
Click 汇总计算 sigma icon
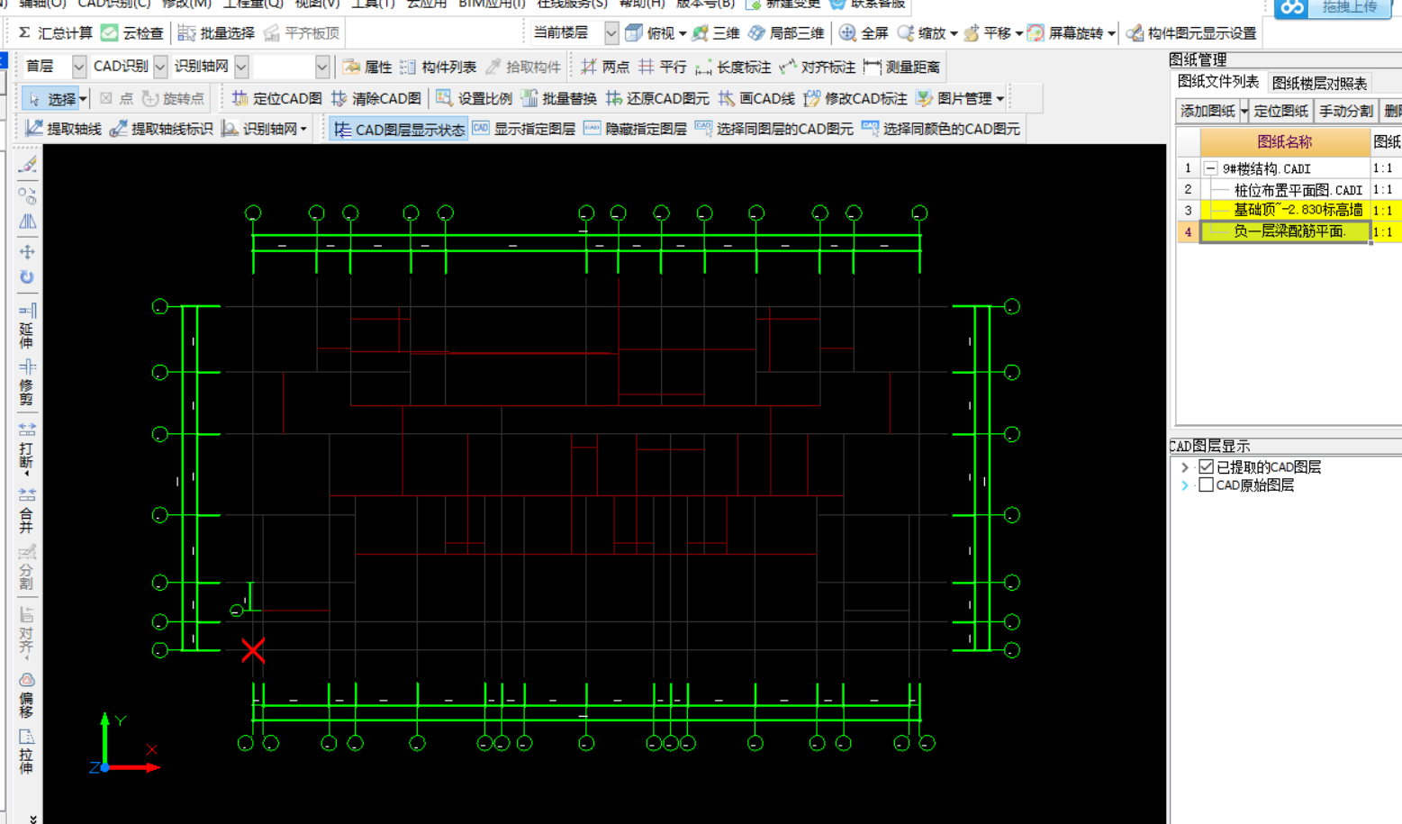pos(24,33)
